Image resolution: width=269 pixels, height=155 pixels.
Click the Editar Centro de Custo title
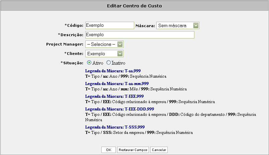[x=134, y=6]
